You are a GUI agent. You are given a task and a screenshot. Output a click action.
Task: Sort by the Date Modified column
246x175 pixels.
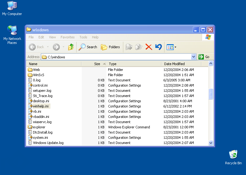click(x=181, y=64)
